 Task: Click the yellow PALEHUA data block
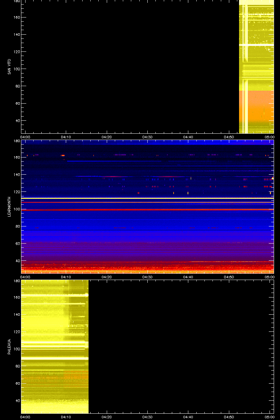click(x=55, y=346)
